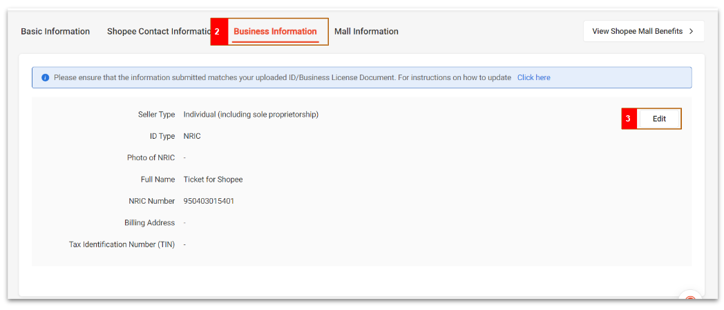Viewport: 724px width, 310px height.
Task: Click the Tax Identification Number (TIN) label
Action: [122, 244]
